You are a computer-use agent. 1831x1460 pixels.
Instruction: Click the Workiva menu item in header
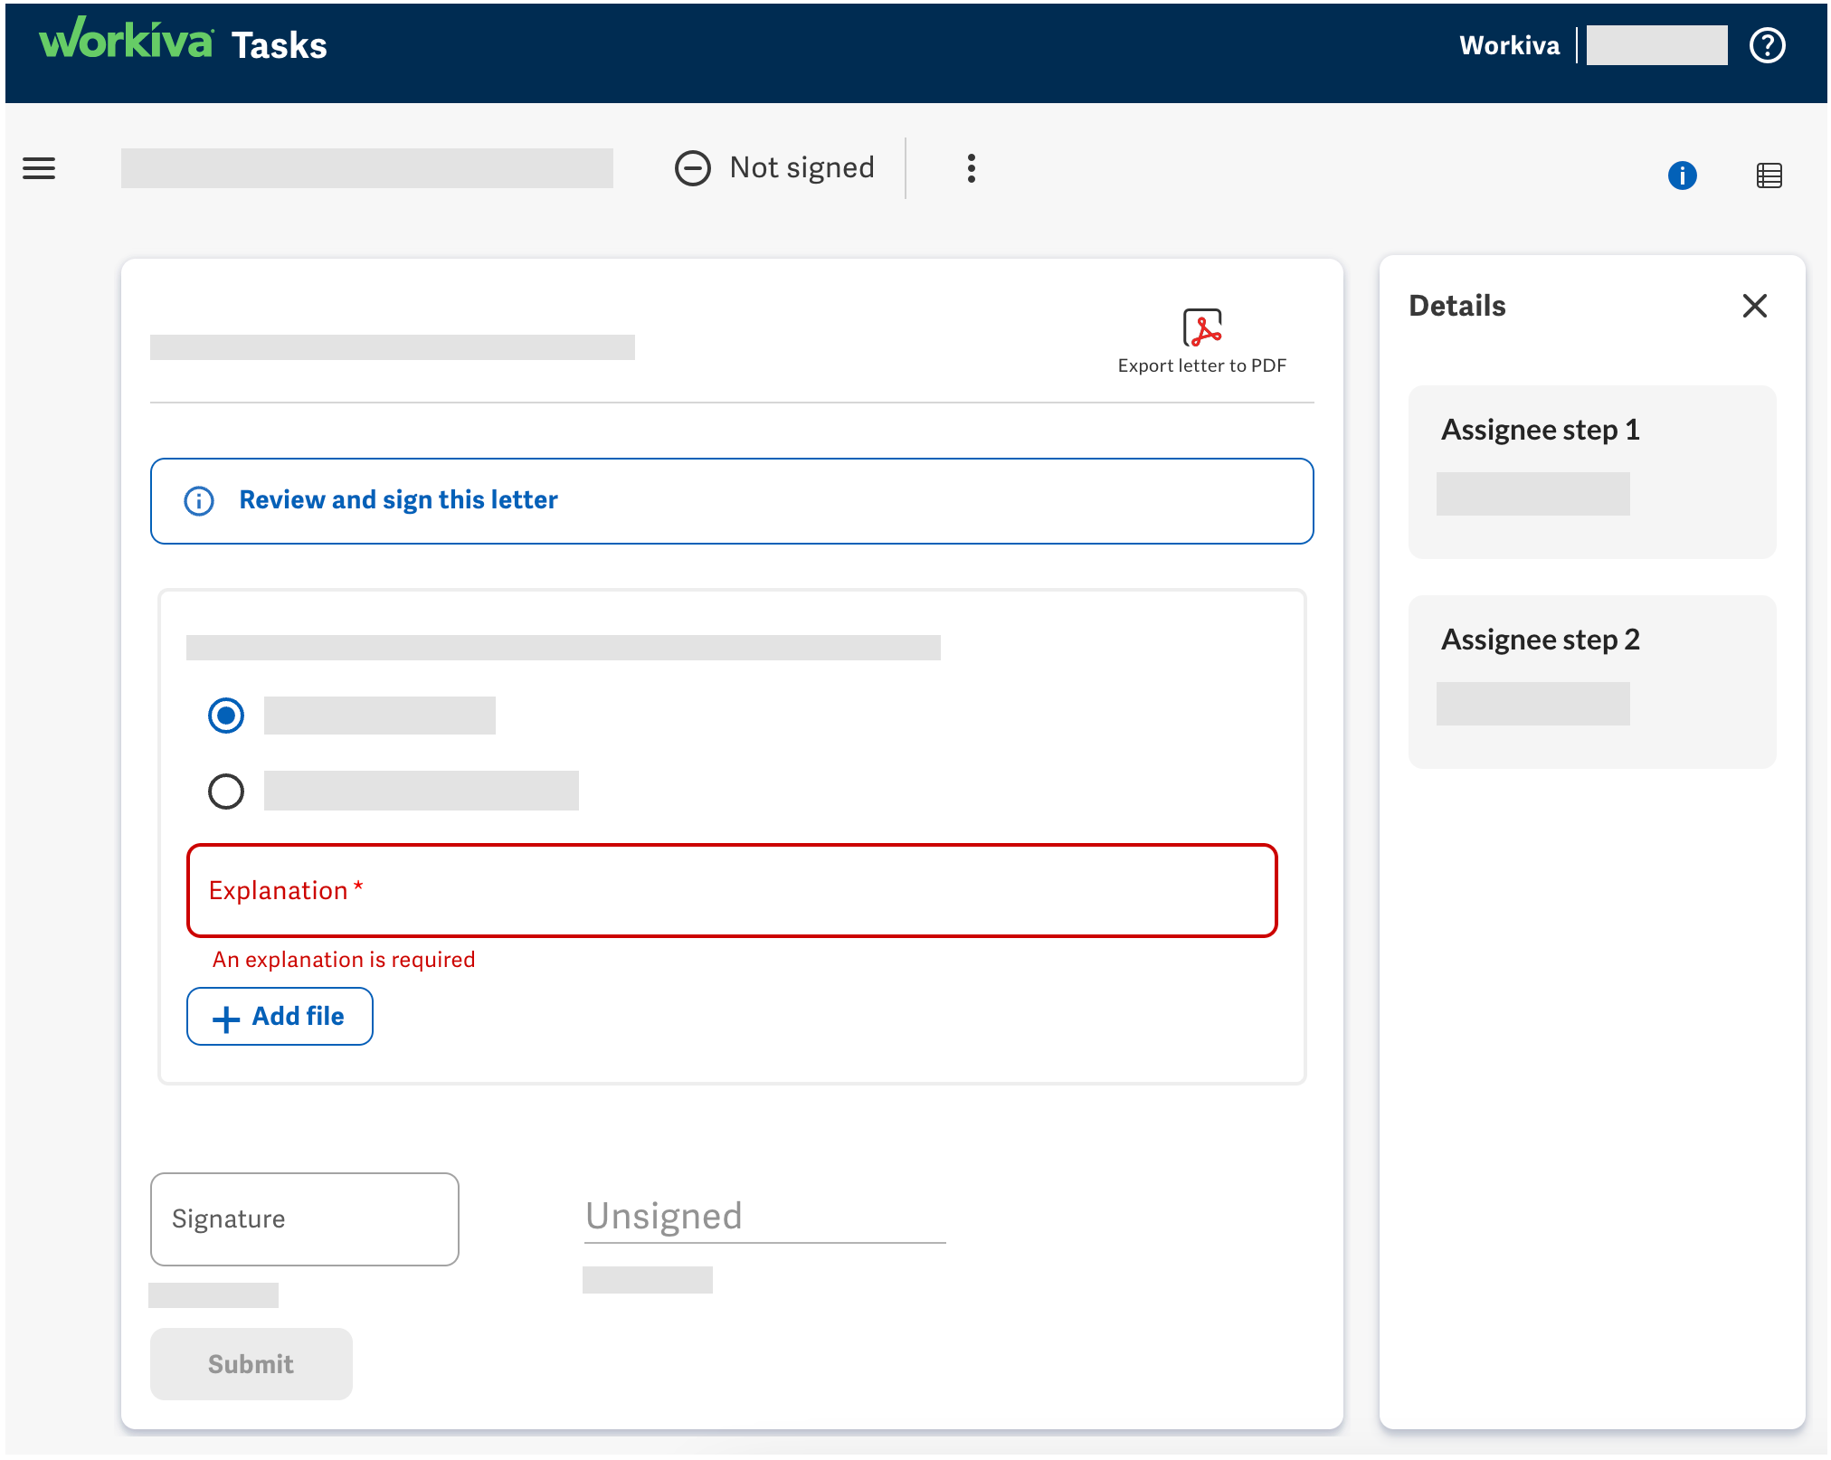1509,45
